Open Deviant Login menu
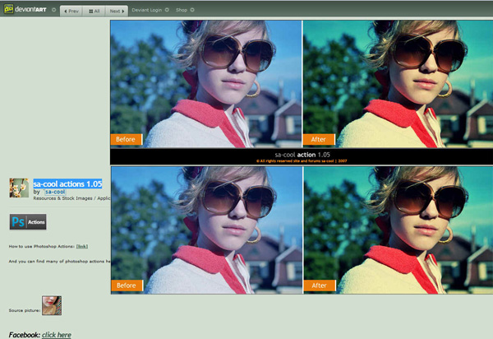493x339 pixels. tap(146, 10)
